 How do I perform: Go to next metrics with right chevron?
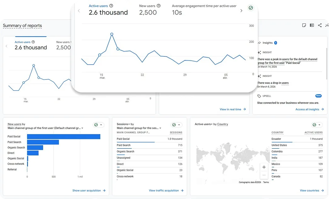point(241,11)
